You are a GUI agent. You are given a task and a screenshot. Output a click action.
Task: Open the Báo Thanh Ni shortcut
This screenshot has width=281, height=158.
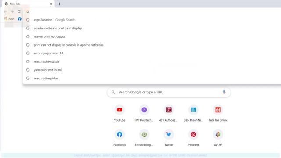pyautogui.click(x=193, y=113)
